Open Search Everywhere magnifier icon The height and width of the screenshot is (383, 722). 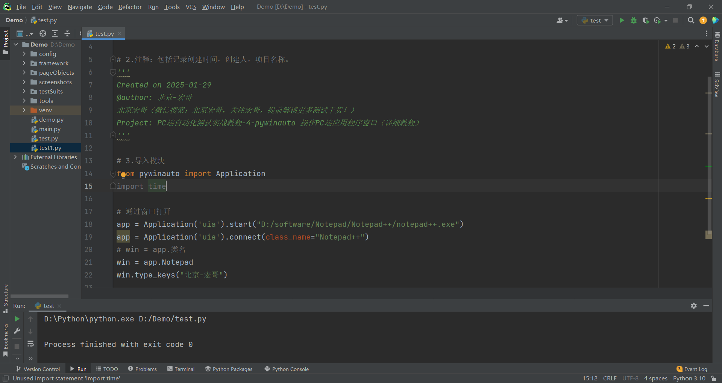pos(691,20)
